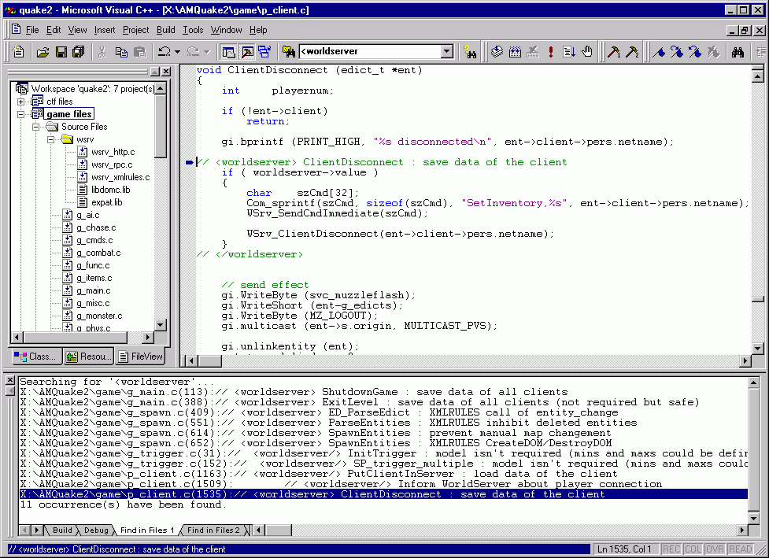The image size is (769, 558).
Task: Select libdomc.lib in the file tree
Action: point(111,190)
